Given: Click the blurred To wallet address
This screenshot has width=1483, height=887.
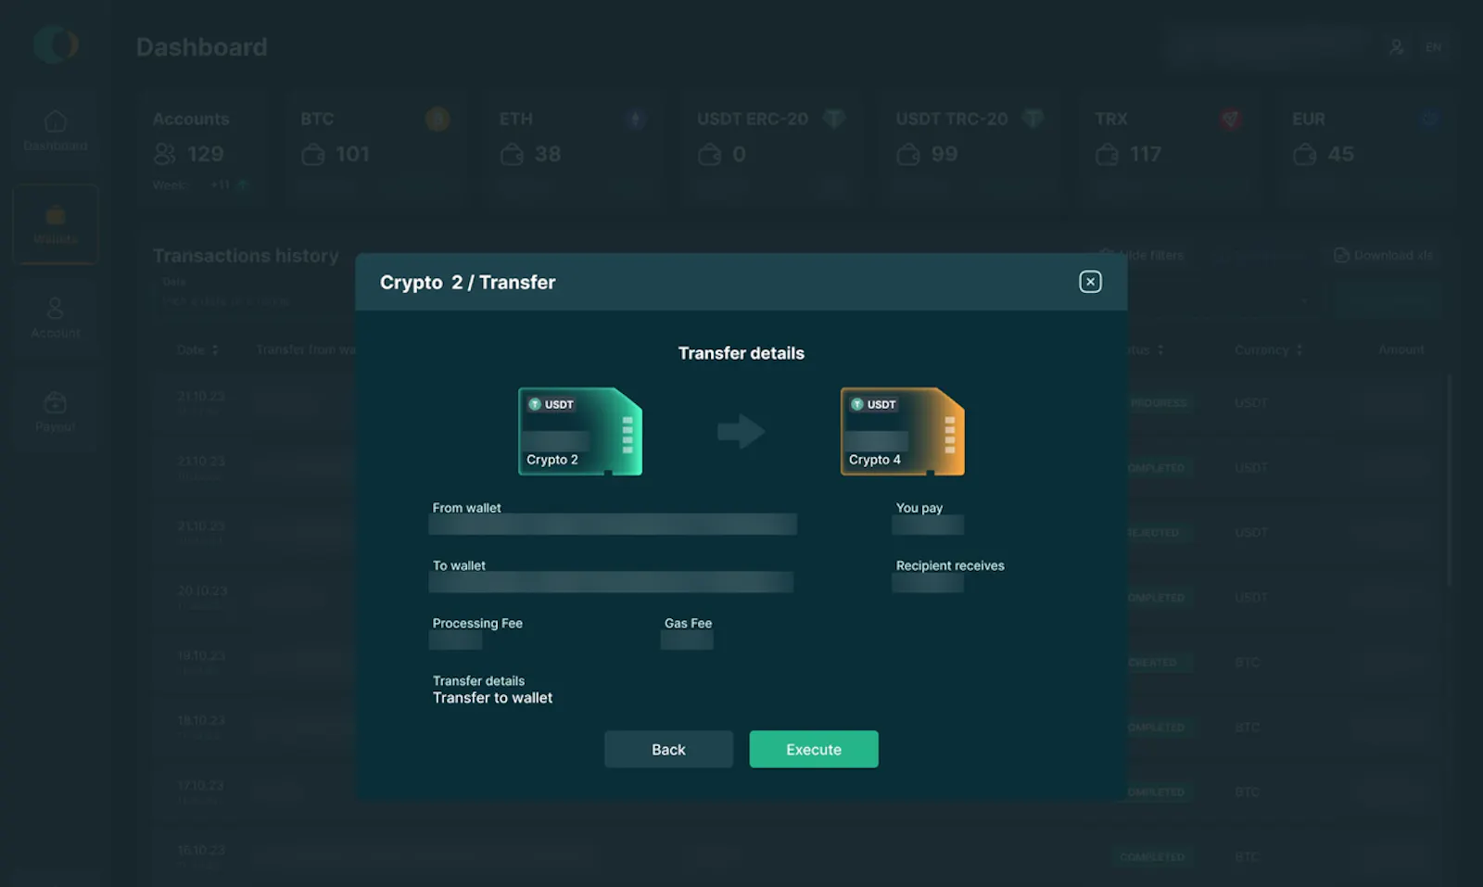Looking at the screenshot, I should point(611,582).
